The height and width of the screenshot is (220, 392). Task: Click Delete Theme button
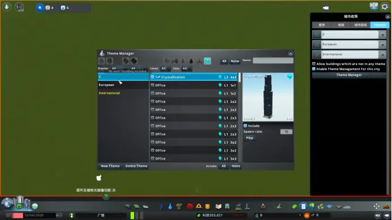[137, 166]
